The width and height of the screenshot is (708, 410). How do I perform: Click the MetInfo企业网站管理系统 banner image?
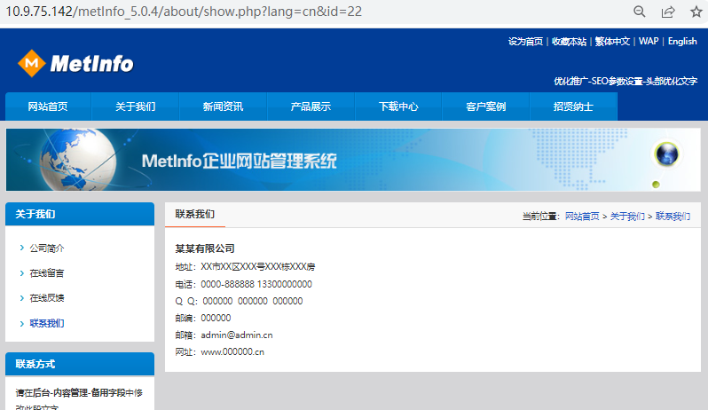[x=353, y=160]
